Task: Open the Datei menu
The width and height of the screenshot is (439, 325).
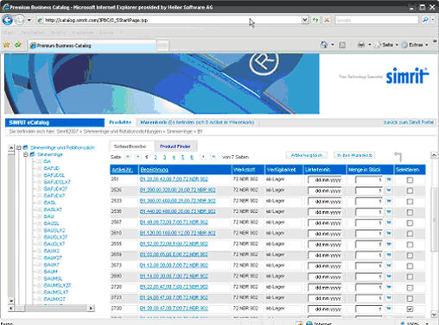Action: click(10, 33)
